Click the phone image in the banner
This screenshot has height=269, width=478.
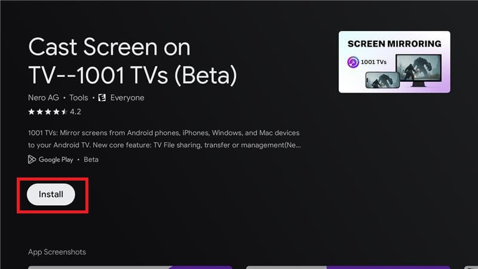coord(382,80)
